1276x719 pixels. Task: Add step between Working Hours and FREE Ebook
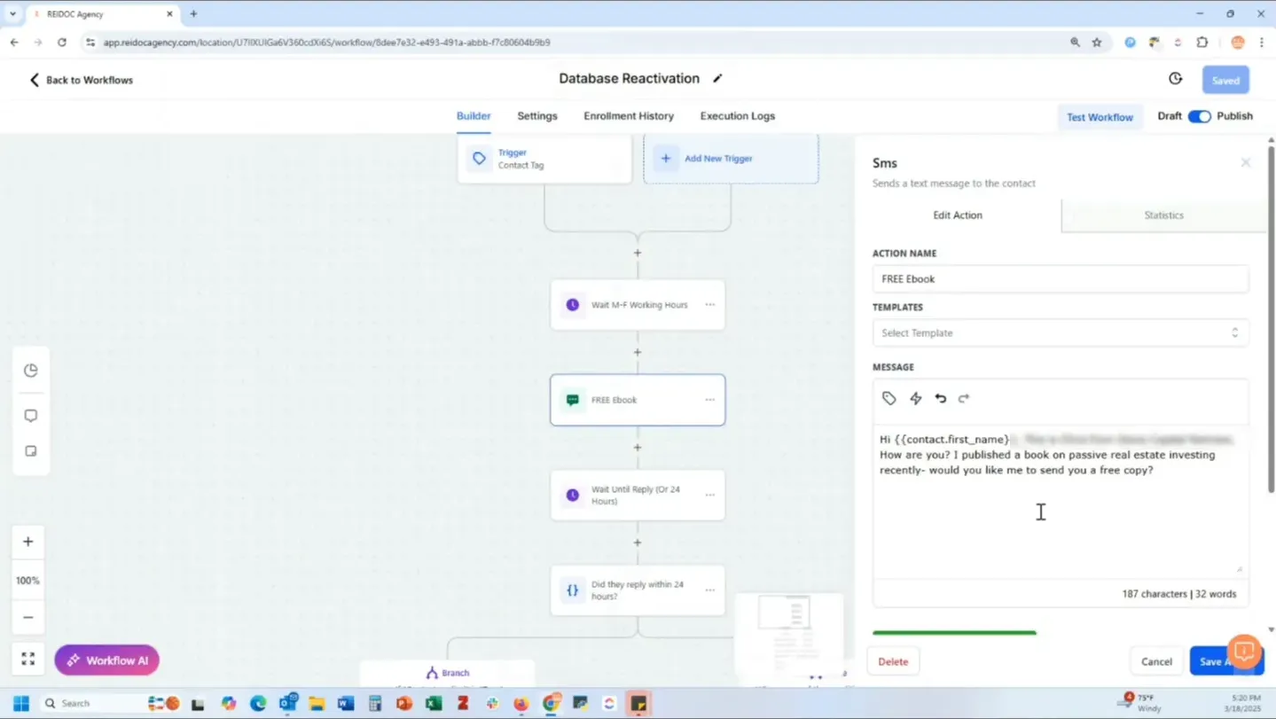click(637, 352)
